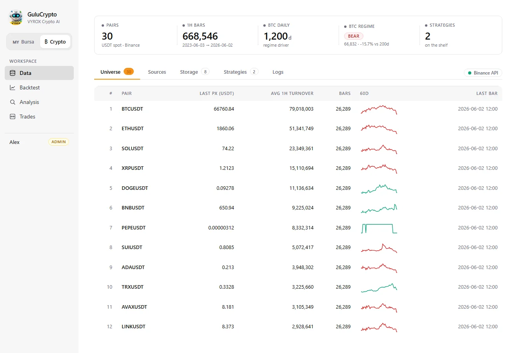The width and height of the screenshot is (518, 353).
Task: Click the ETHUSDT 60D sparkline
Action: pos(379,129)
